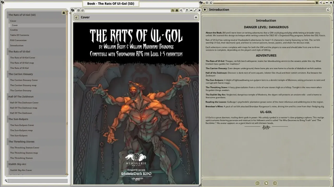
Task: Go to the next page with the right arrow
Action: click(x=275, y=183)
